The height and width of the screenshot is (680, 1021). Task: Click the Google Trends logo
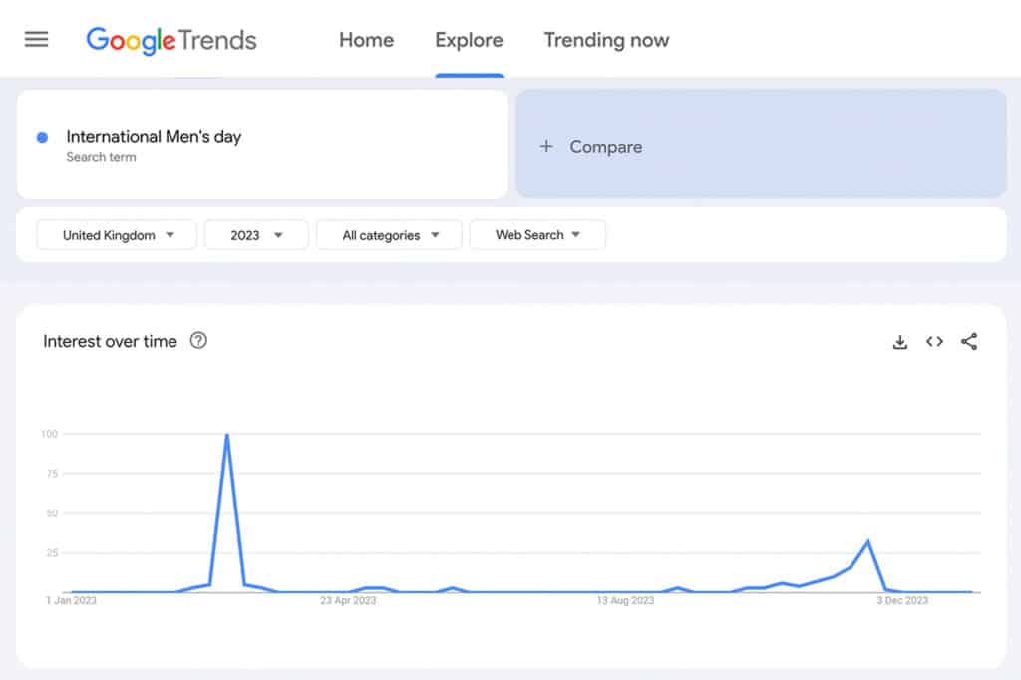pyautogui.click(x=171, y=40)
